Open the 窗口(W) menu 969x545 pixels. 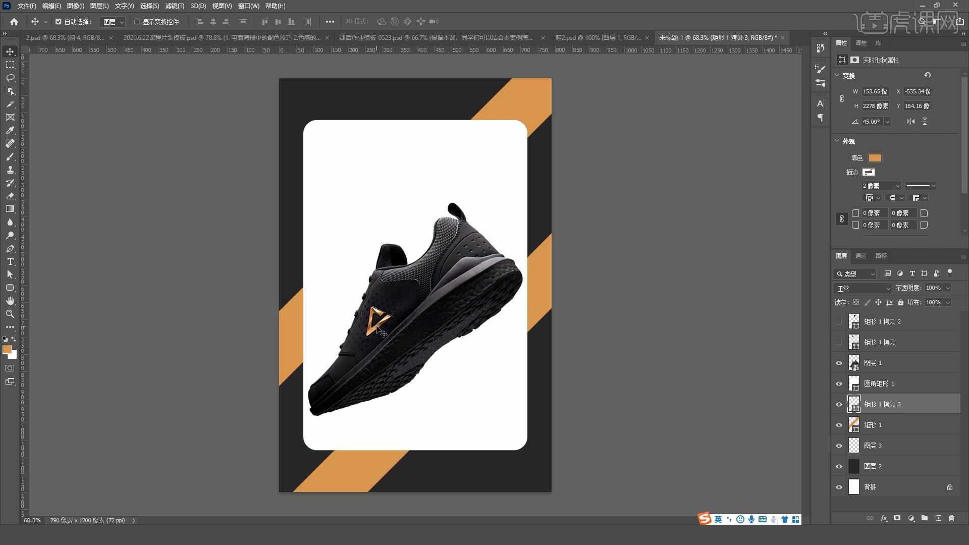[x=248, y=6]
